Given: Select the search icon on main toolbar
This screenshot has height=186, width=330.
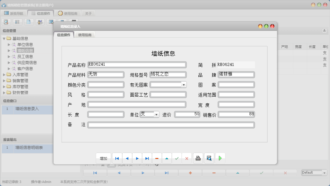Looking at the screenshot, I should [6, 22].
